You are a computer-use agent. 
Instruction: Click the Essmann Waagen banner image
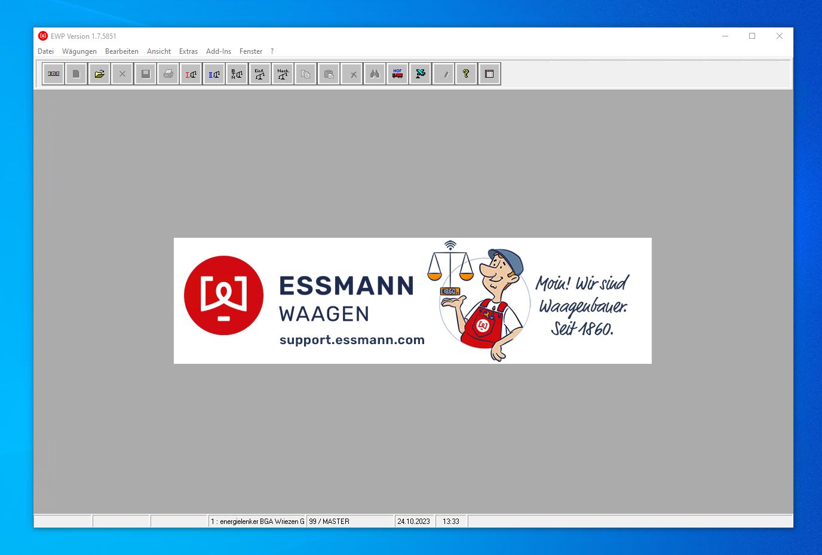(x=412, y=301)
